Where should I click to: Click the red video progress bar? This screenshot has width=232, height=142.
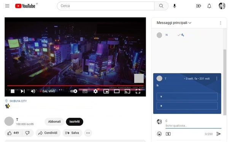pos(75,86)
